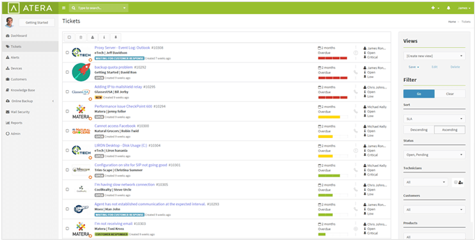476x241 pixels.
Task: Click the user avatar photo
Action: coord(10,22)
